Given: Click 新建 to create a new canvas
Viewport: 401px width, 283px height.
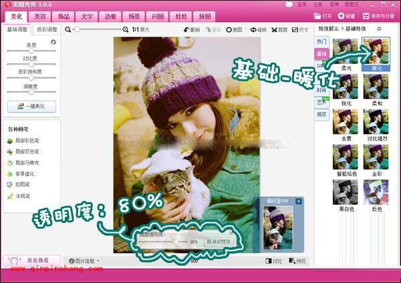Looking at the screenshot, I should click(346, 16).
